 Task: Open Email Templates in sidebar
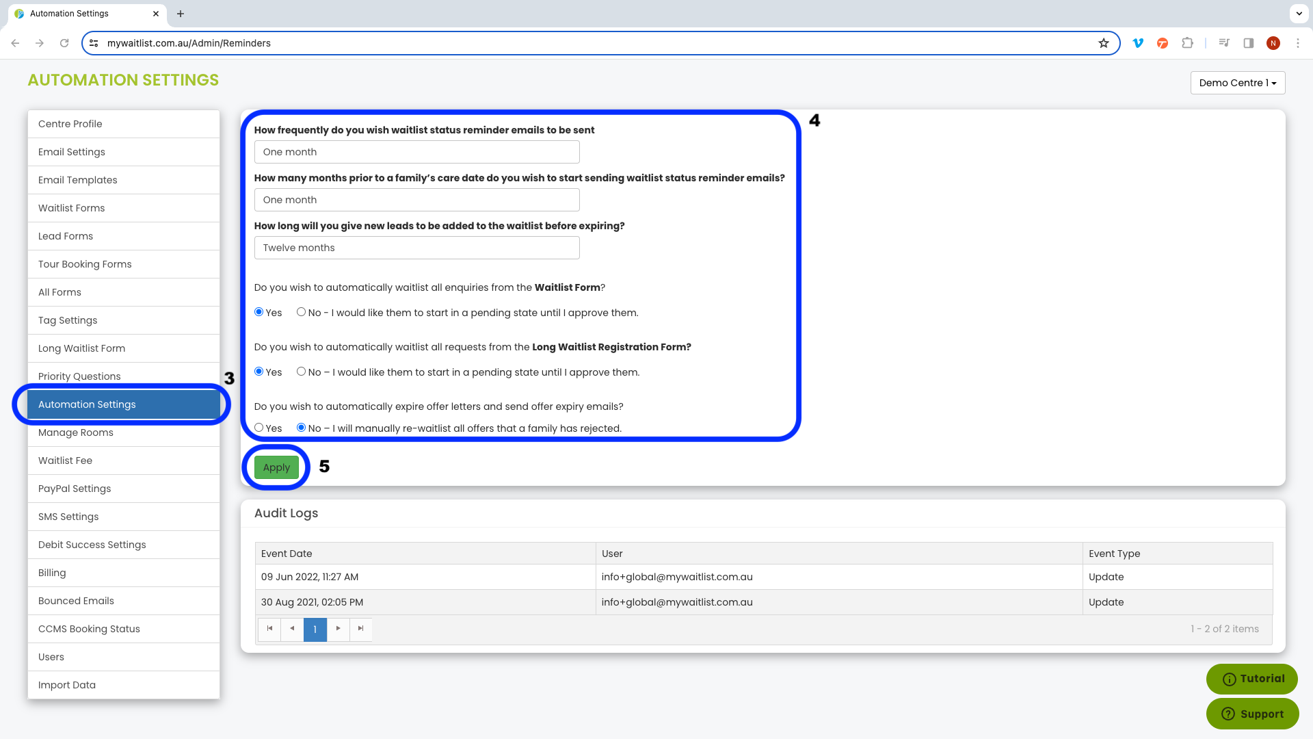point(124,180)
